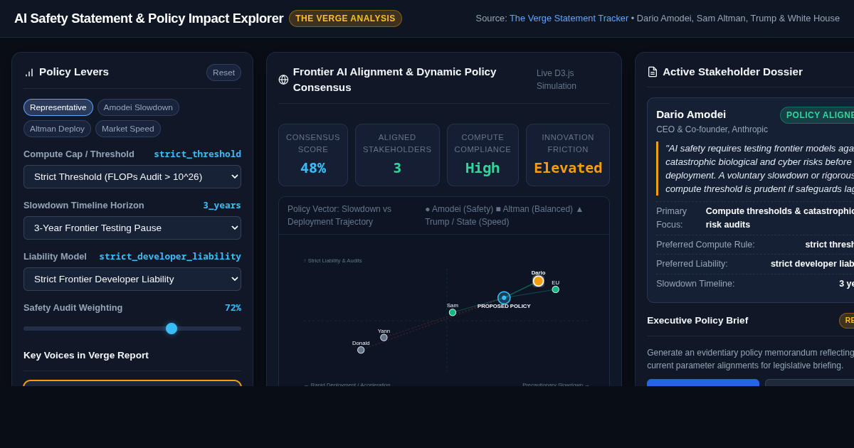
Task: Click the blue button under Executive Policy Brief
Action: pos(703,383)
